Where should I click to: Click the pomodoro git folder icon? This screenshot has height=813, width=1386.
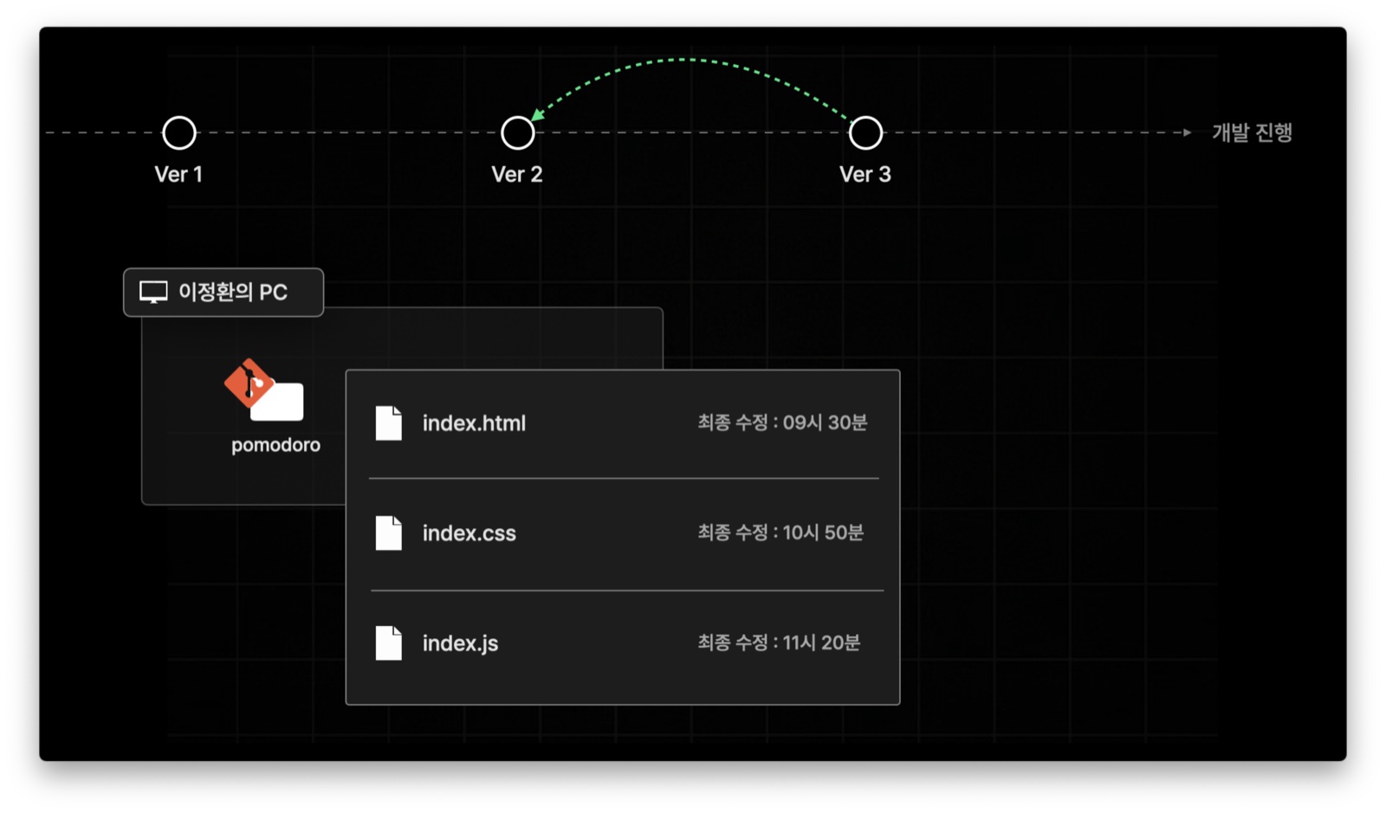point(264,390)
